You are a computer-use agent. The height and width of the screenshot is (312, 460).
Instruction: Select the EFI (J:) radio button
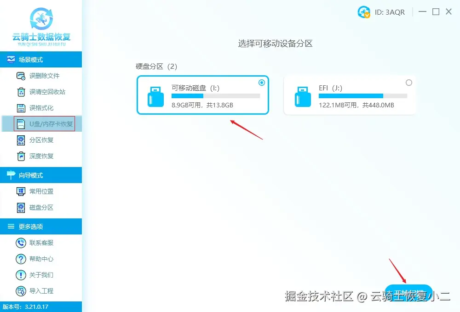pos(408,83)
